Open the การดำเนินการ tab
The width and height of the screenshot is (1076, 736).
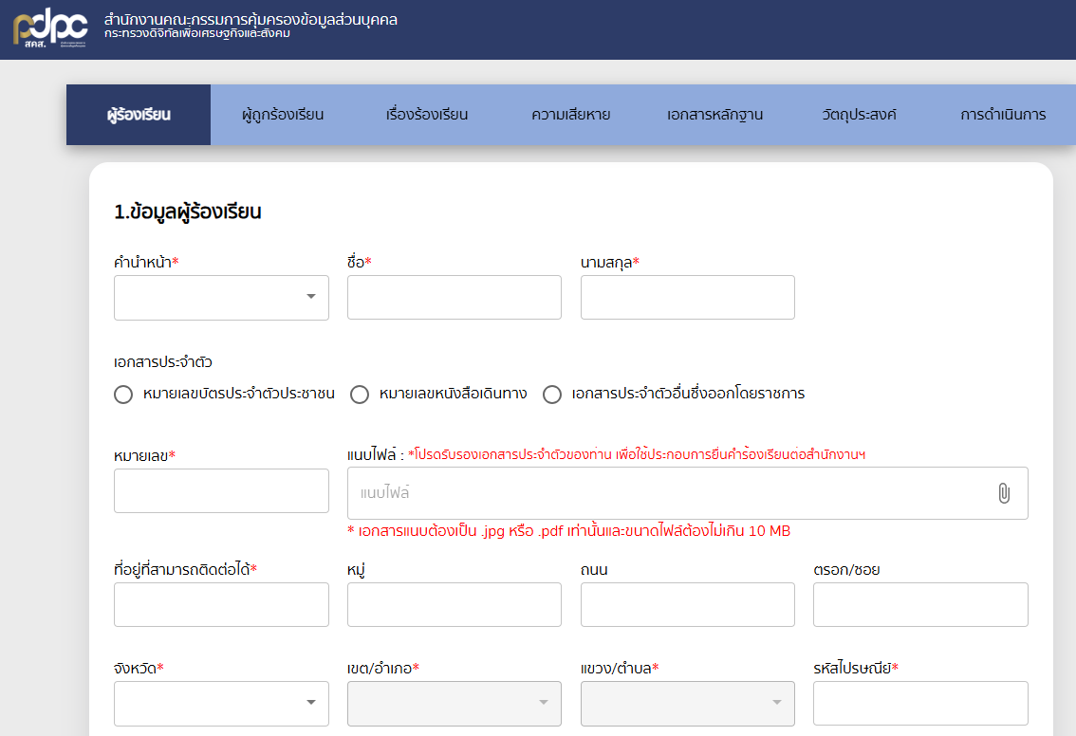pyautogui.click(x=1002, y=115)
